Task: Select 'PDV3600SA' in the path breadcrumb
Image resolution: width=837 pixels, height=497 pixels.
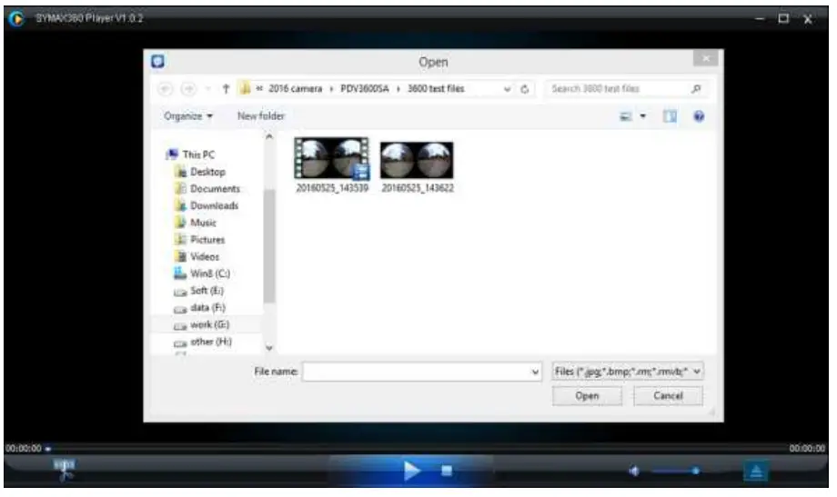Action: 365,89
